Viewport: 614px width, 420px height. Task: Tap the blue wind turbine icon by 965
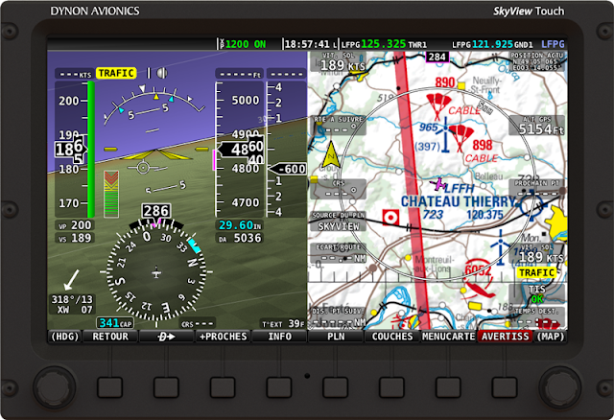coord(445,136)
